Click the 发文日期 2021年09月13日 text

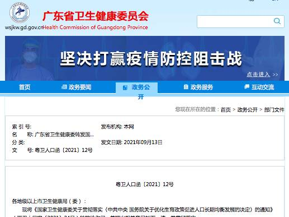(x=131, y=142)
